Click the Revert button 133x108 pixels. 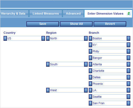click(110, 24)
